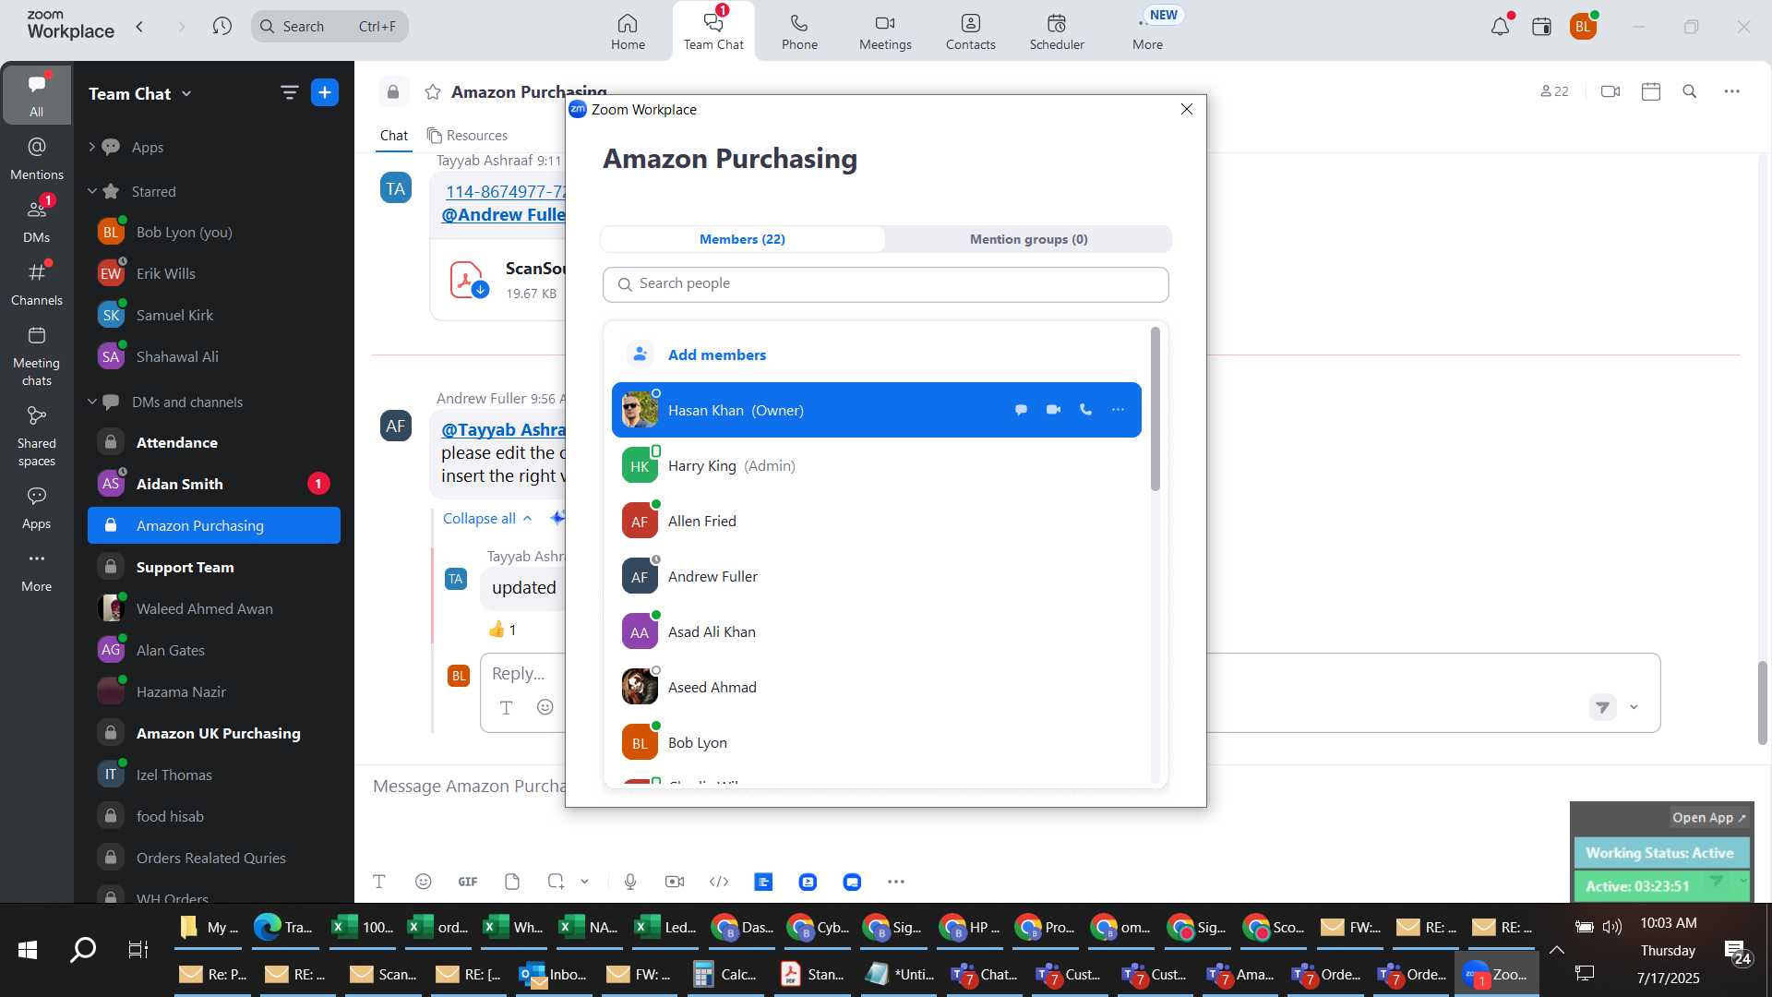Open the Amazon UK Purchasing channel
The width and height of the screenshot is (1772, 997).
pyautogui.click(x=214, y=733)
